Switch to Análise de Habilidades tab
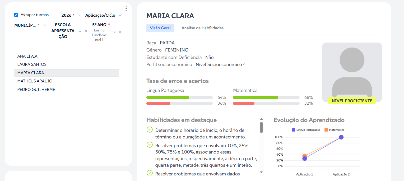The height and width of the screenshot is (186, 404). tap(202, 28)
